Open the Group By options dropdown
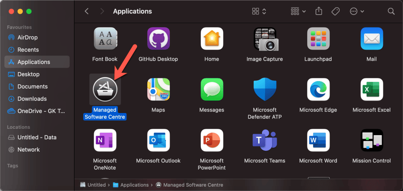The height and width of the screenshot is (191, 403). (298, 11)
